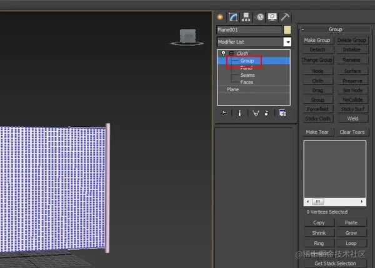Image resolution: width=375 pixels, height=268 pixels.
Task: Click the Rename button
Action: pyautogui.click(x=351, y=60)
